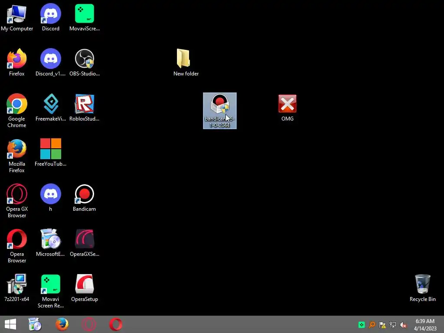Select the MovaviScre... installer icon

point(85,17)
